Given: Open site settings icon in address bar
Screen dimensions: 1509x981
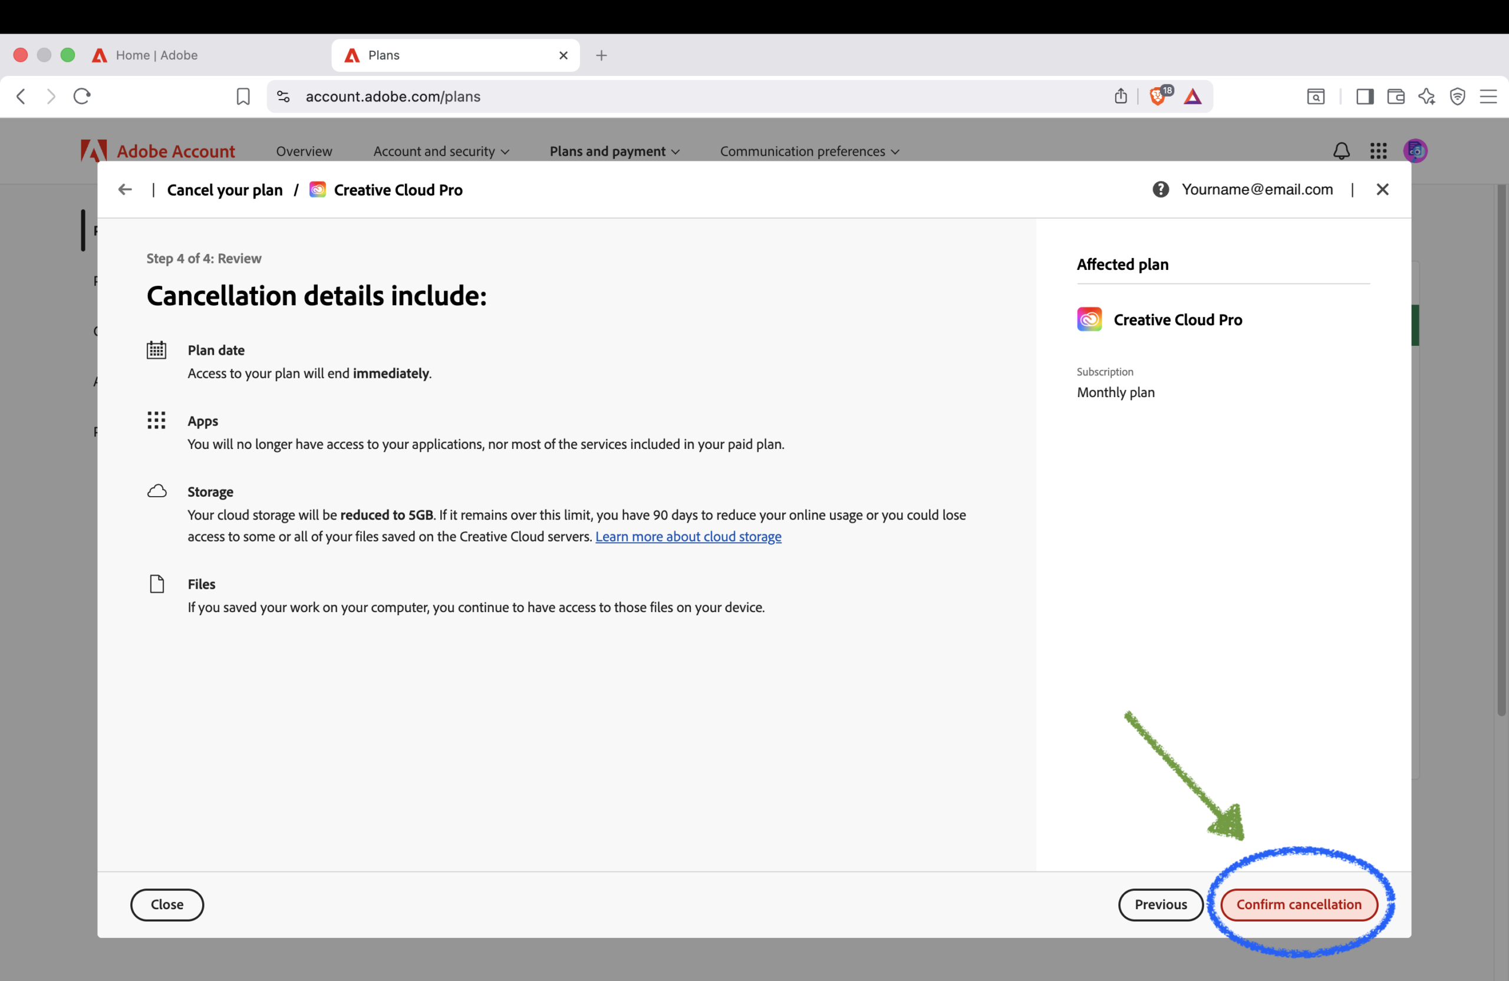Looking at the screenshot, I should (x=284, y=96).
